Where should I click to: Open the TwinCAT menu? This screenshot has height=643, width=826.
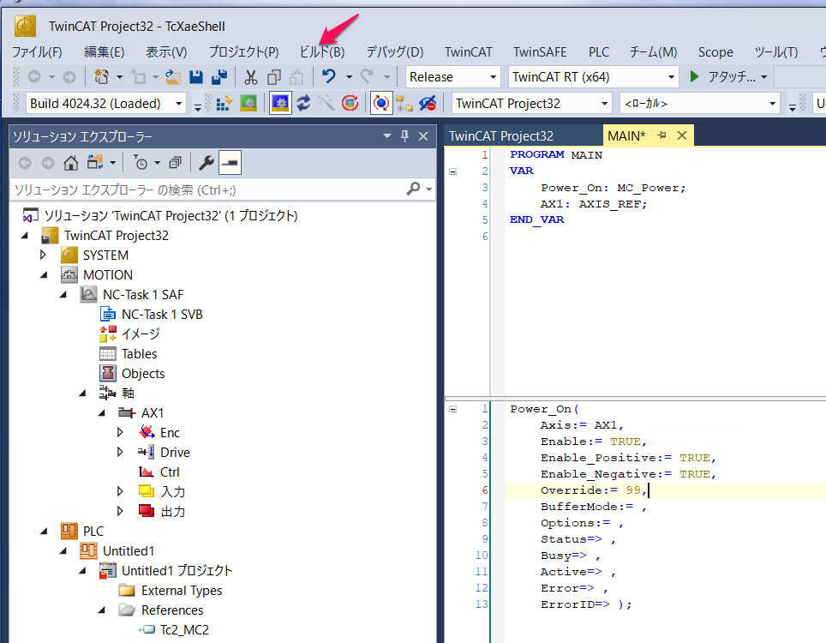(469, 52)
